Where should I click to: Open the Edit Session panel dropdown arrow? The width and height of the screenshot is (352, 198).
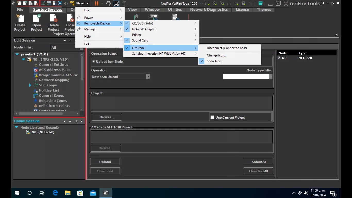[x=65, y=41]
